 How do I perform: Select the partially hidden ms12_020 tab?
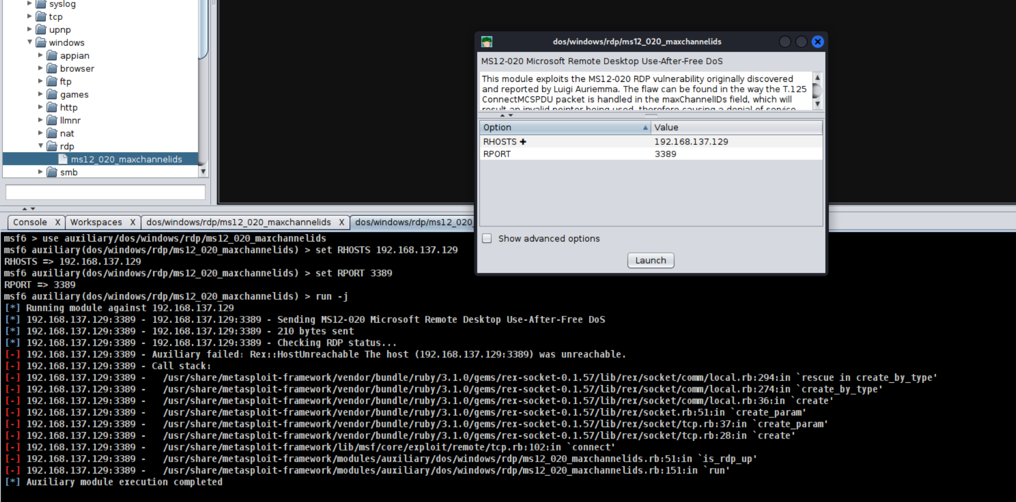(413, 222)
